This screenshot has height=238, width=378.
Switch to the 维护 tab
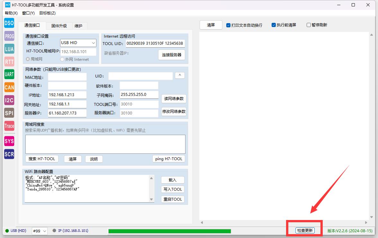tap(78, 26)
